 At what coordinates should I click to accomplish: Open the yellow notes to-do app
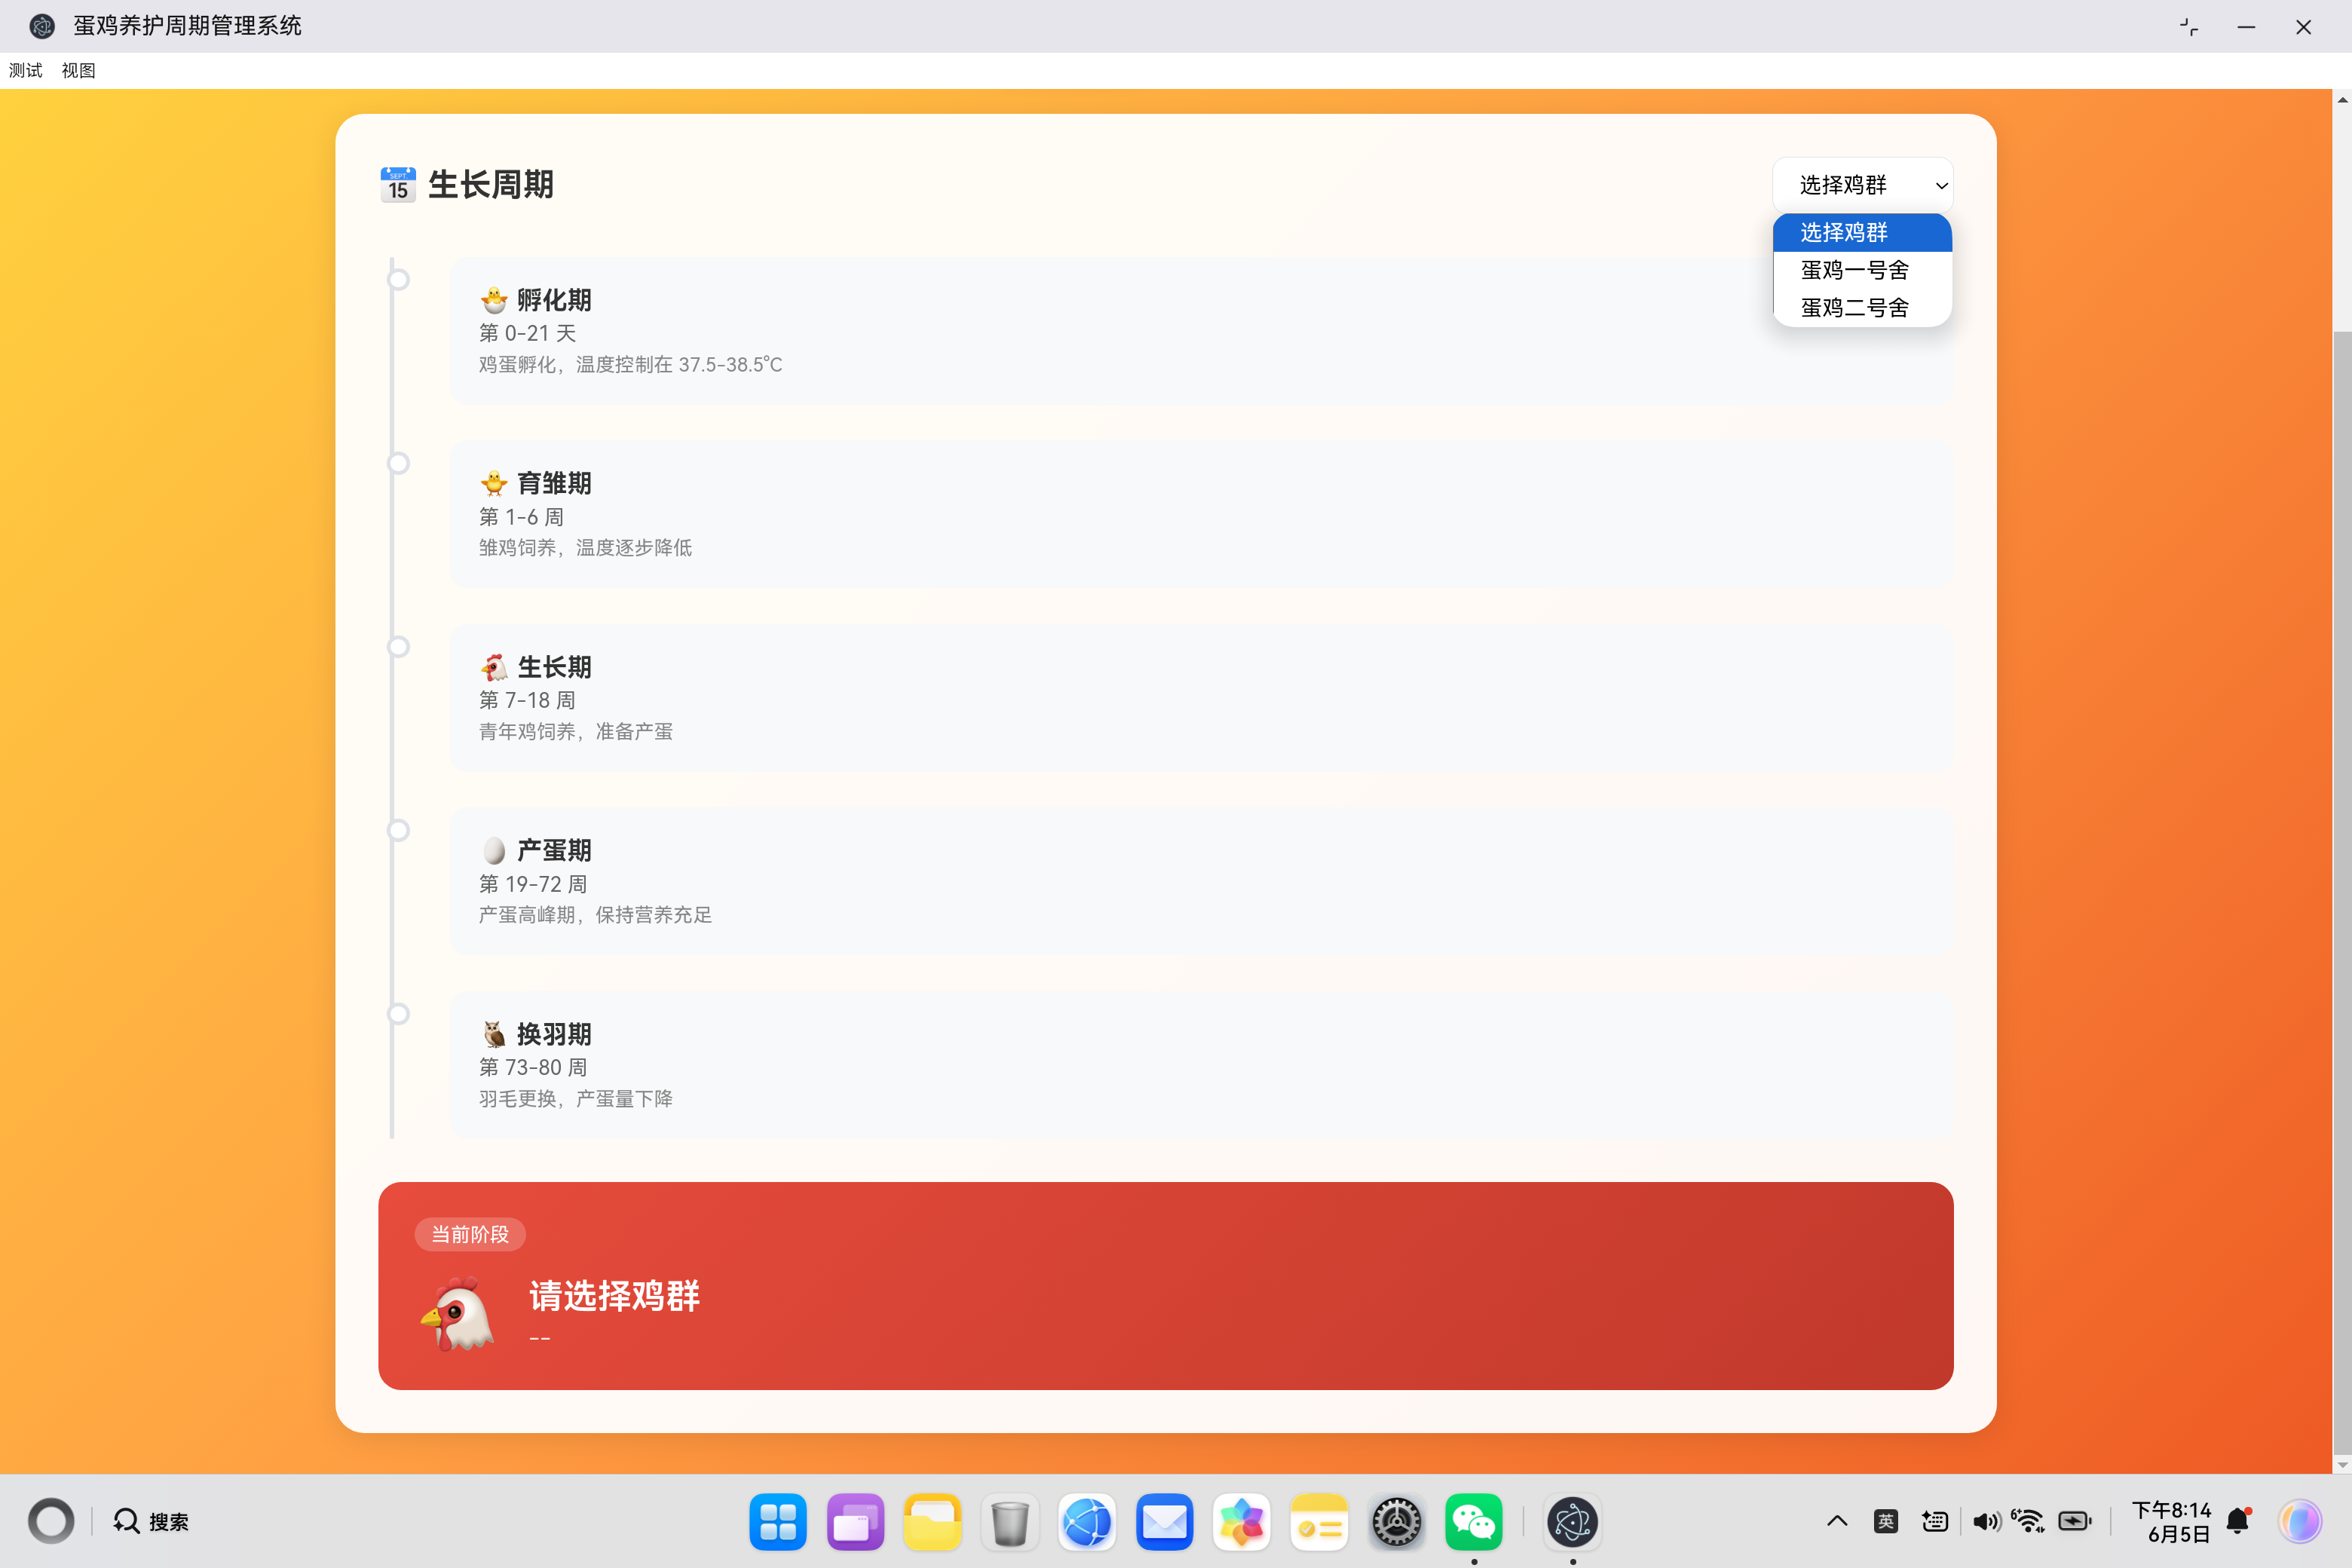coord(1319,1522)
